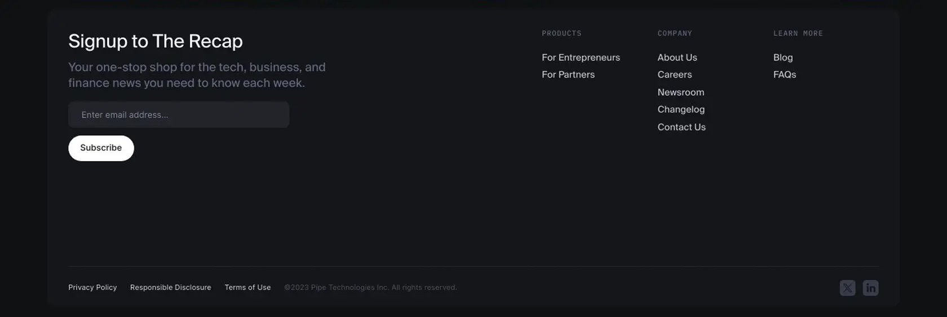Go to the About Us page

(677, 57)
